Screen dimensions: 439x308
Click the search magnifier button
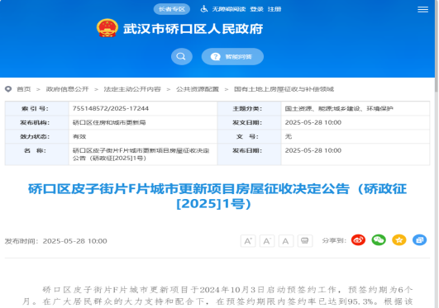tap(182, 56)
